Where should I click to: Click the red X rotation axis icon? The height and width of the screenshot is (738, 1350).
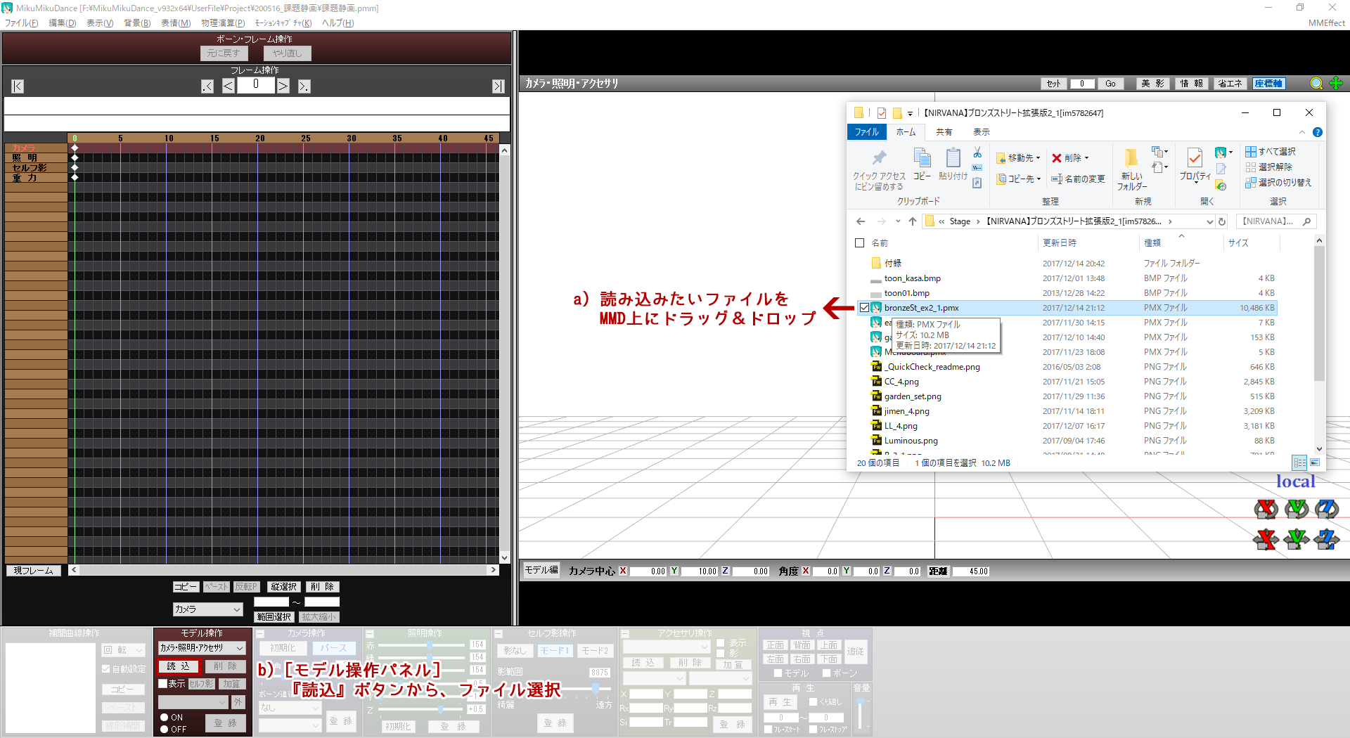[1266, 509]
